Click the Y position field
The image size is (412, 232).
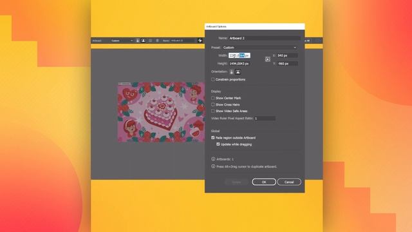pyautogui.click(x=287, y=64)
